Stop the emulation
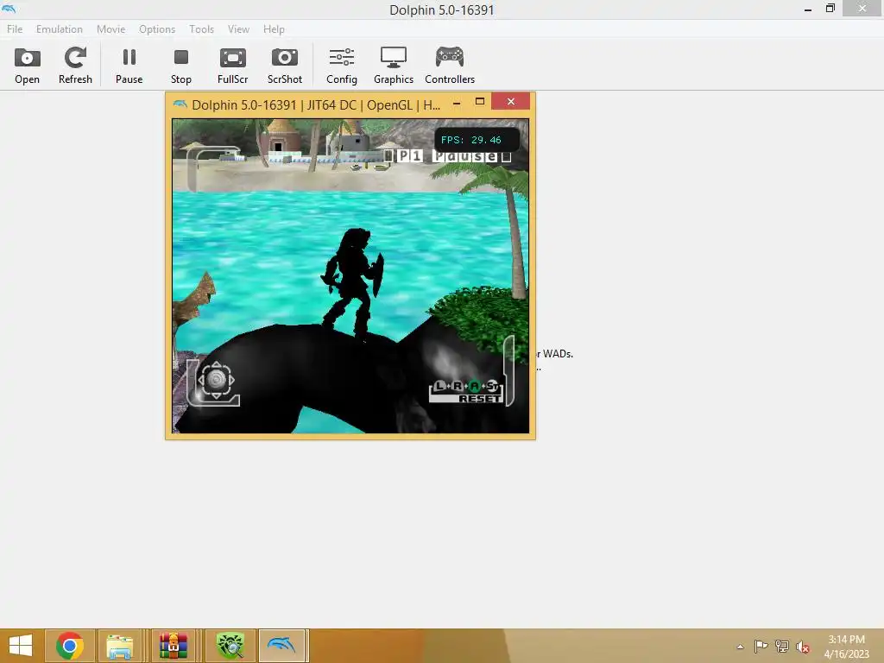The image size is (884, 663). coord(181,66)
